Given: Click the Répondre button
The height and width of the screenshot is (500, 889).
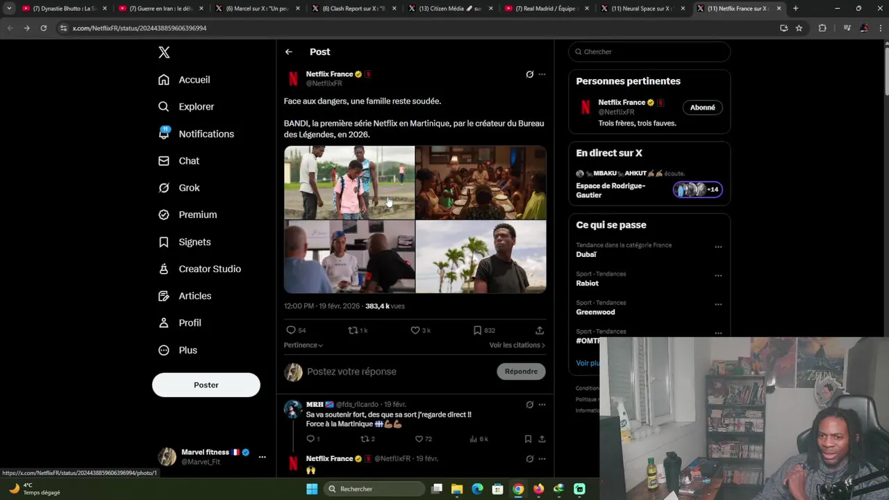Looking at the screenshot, I should pos(521,372).
